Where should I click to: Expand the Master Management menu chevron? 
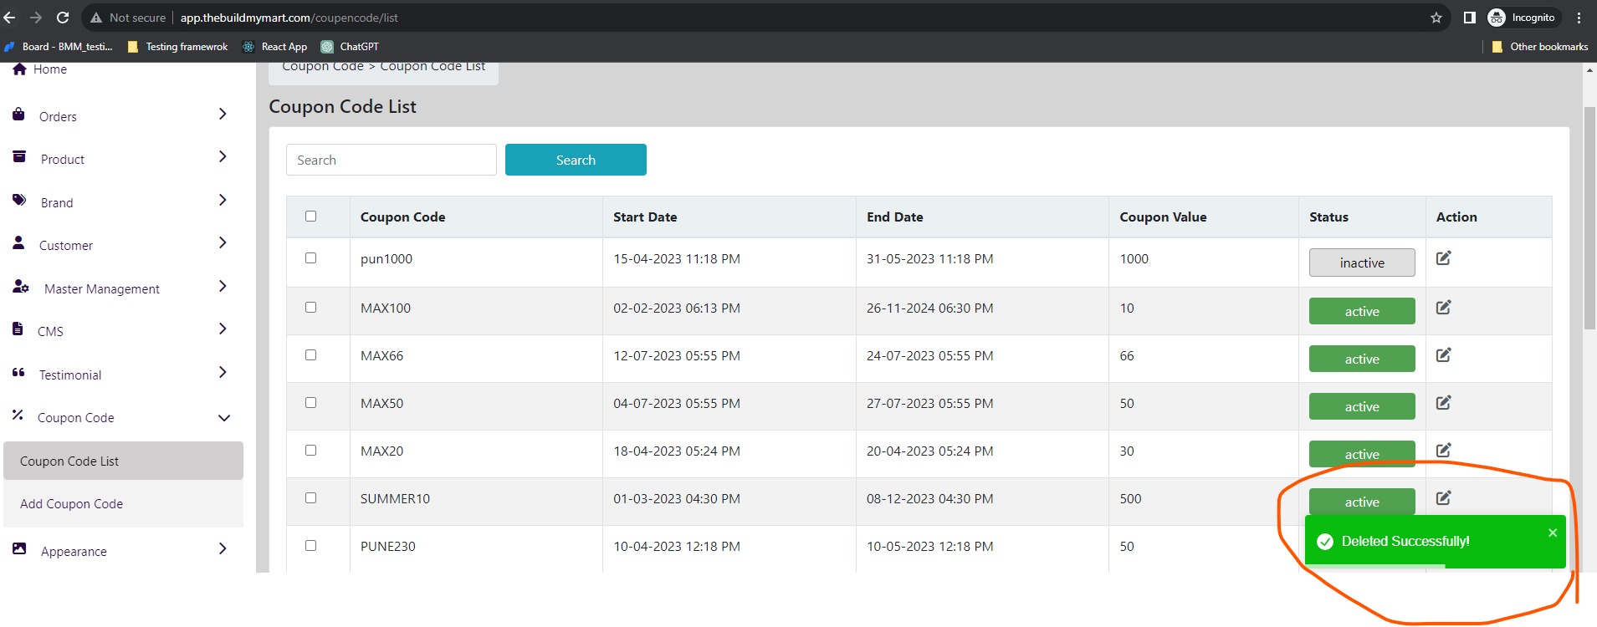pos(223,286)
